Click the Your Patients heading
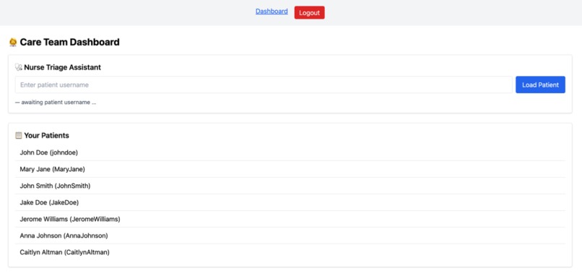 [46, 135]
